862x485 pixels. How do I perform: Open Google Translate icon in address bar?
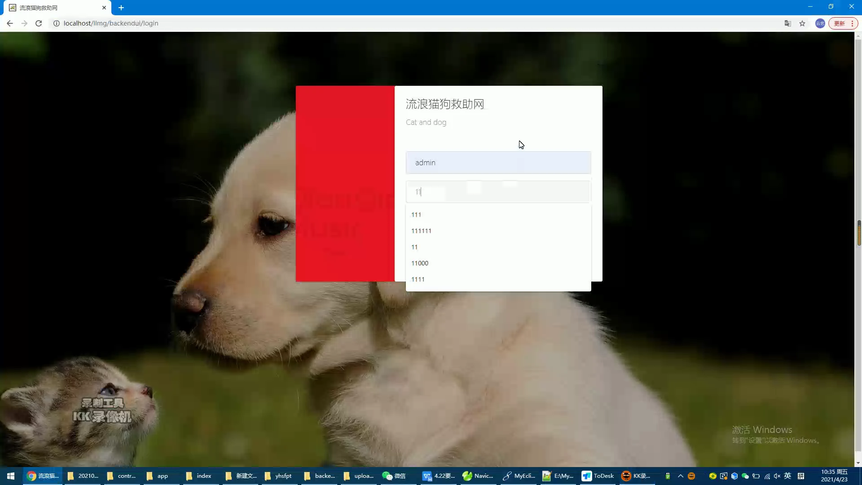(x=787, y=23)
